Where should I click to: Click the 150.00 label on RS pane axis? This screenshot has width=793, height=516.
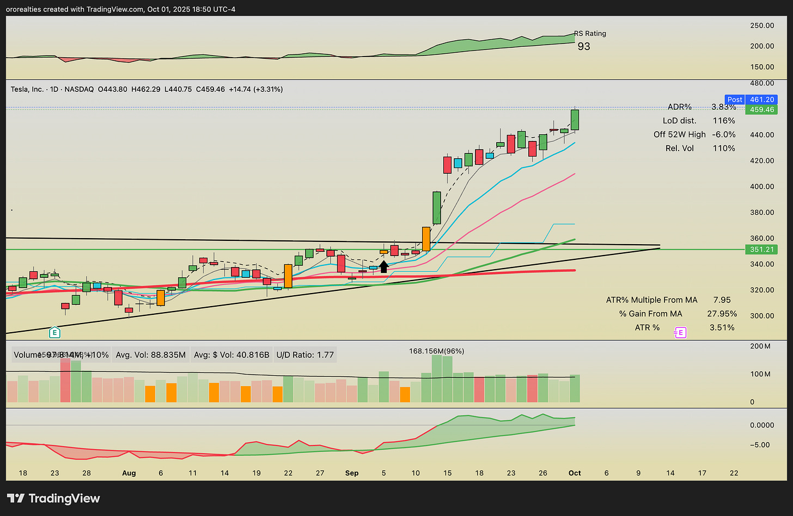coord(762,67)
